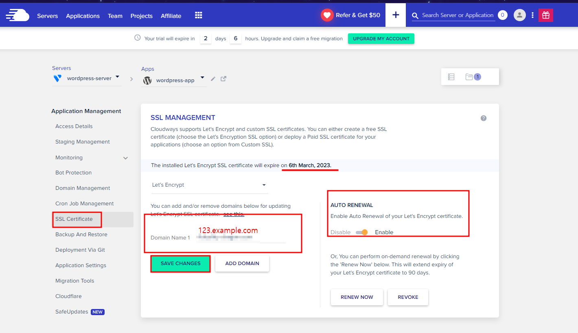This screenshot has width=578, height=333.
Task: Open the Applications menu
Action: (x=83, y=16)
